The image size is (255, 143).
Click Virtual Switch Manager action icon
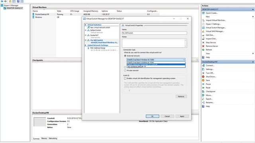coord(203,28)
